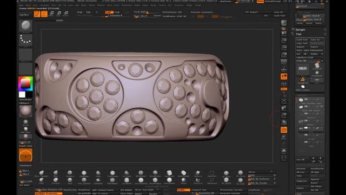Select the SelectRect brush
The width and height of the screenshot is (346, 195).
[x=212, y=174]
